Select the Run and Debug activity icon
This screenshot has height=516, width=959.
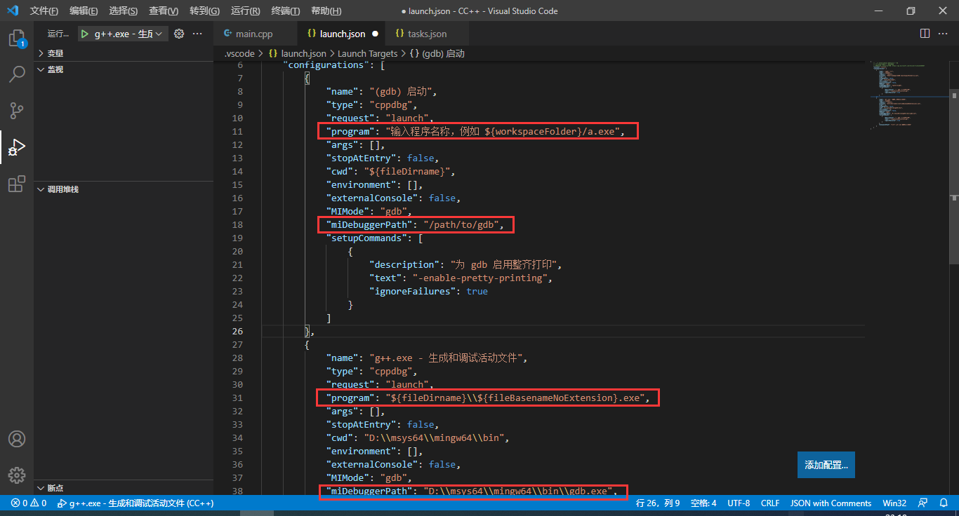17,147
